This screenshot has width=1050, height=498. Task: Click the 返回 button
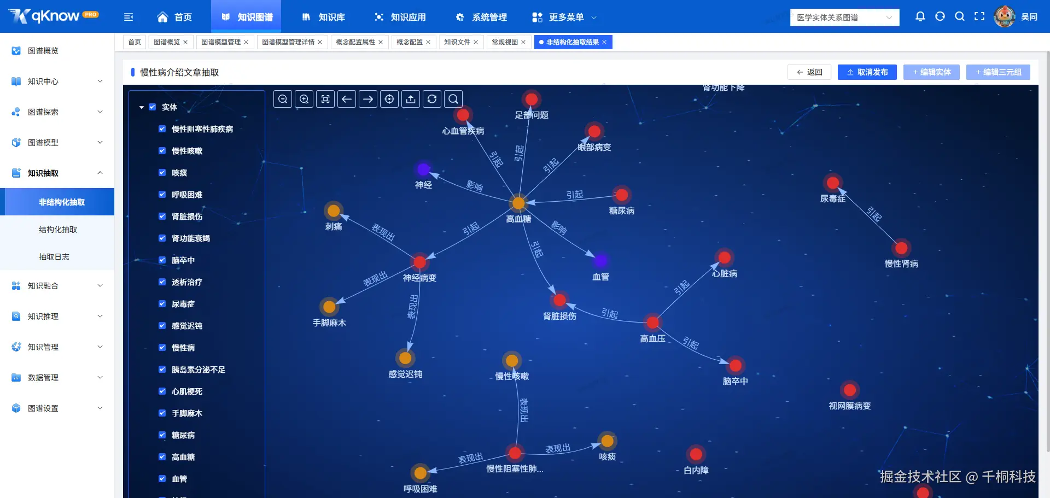click(x=809, y=72)
